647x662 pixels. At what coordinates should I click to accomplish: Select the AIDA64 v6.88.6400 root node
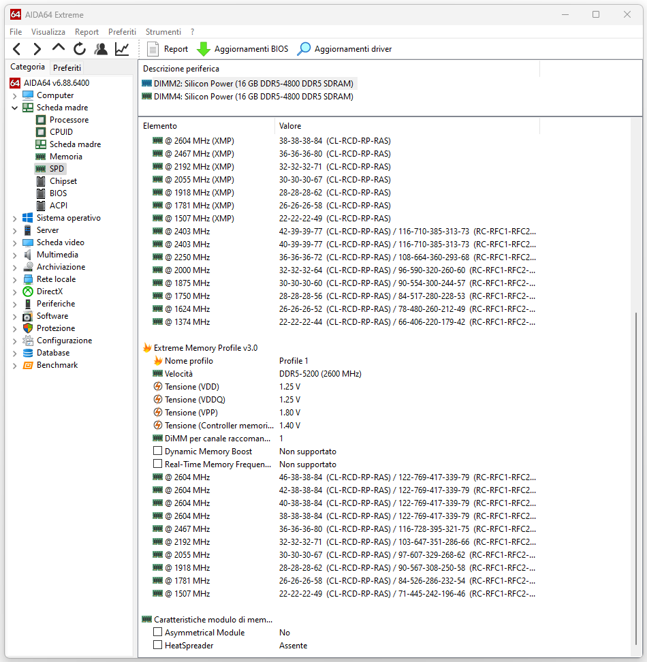click(50, 83)
